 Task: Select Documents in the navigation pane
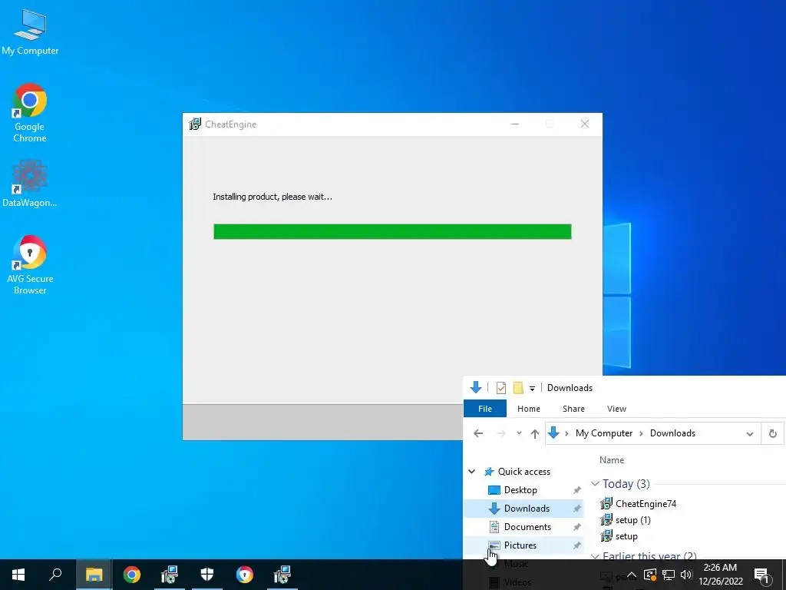(x=527, y=527)
